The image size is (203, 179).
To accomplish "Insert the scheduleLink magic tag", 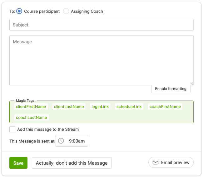I will point(129,106).
